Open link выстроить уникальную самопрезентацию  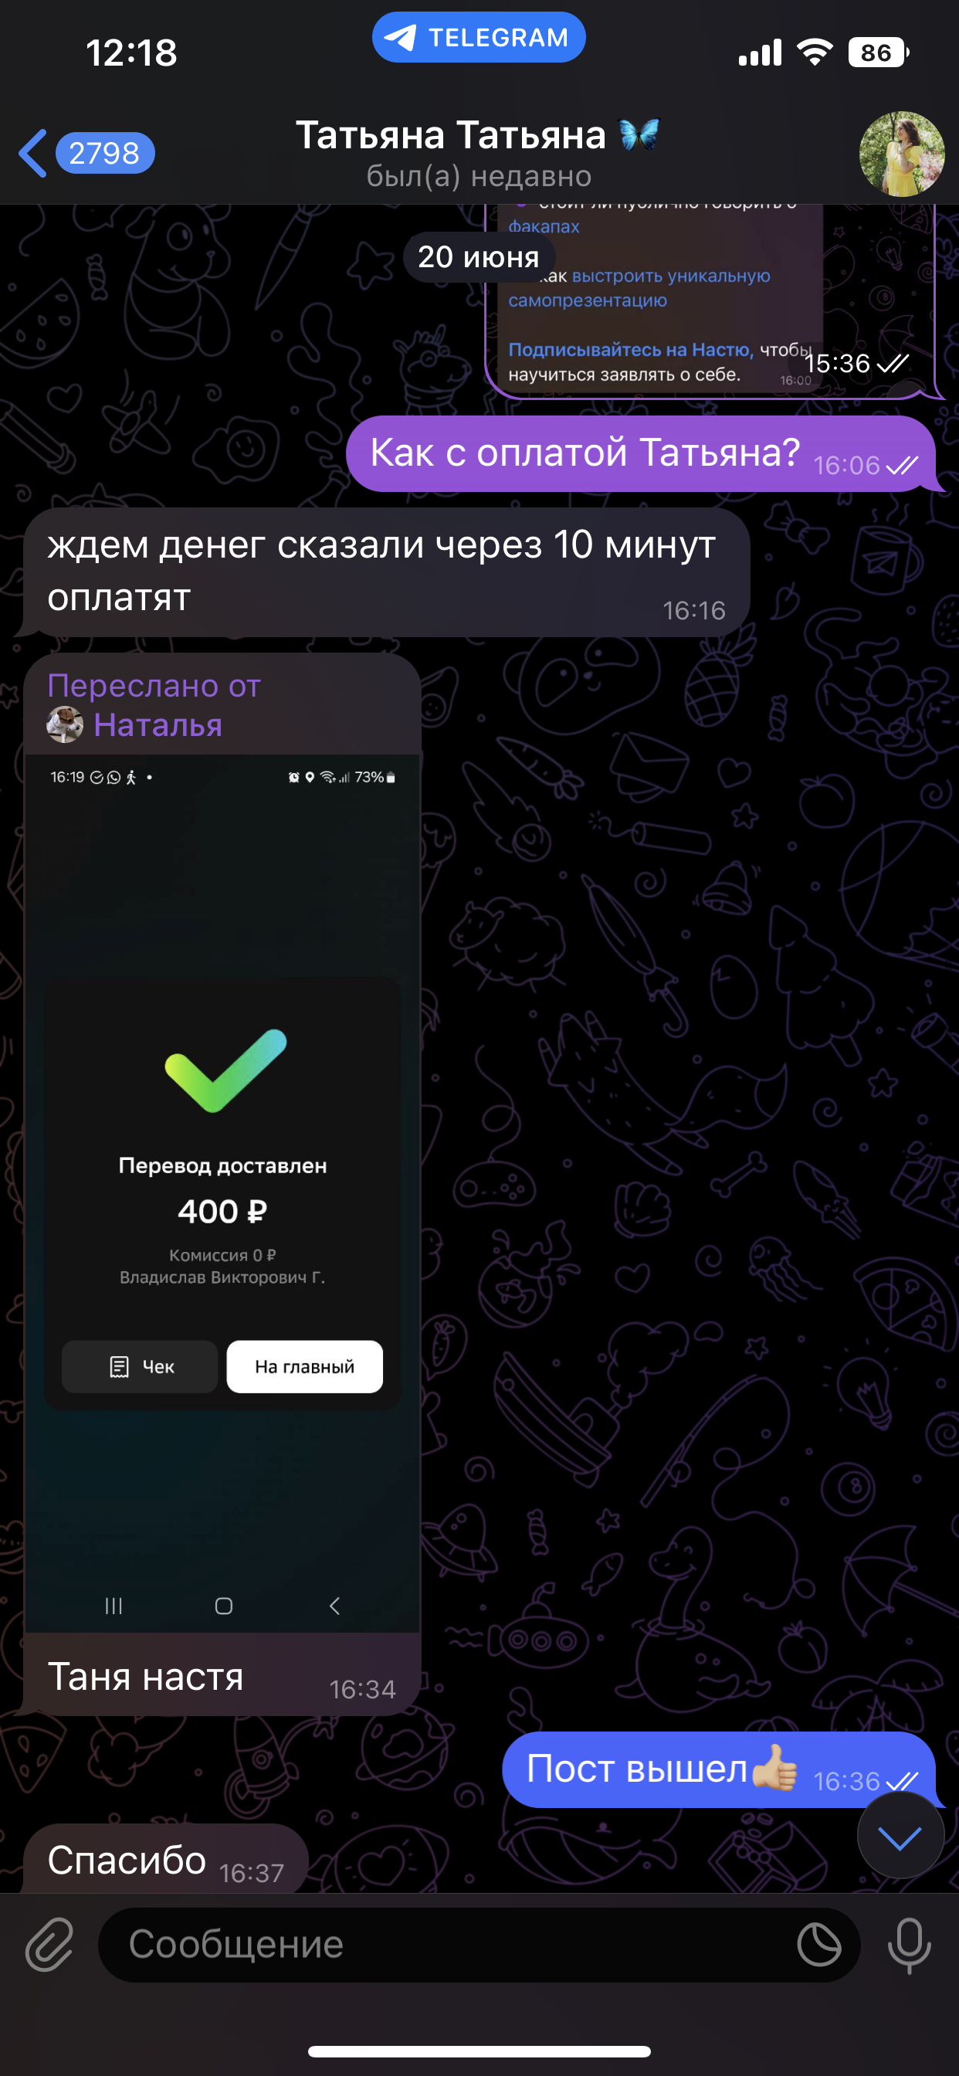[639, 288]
